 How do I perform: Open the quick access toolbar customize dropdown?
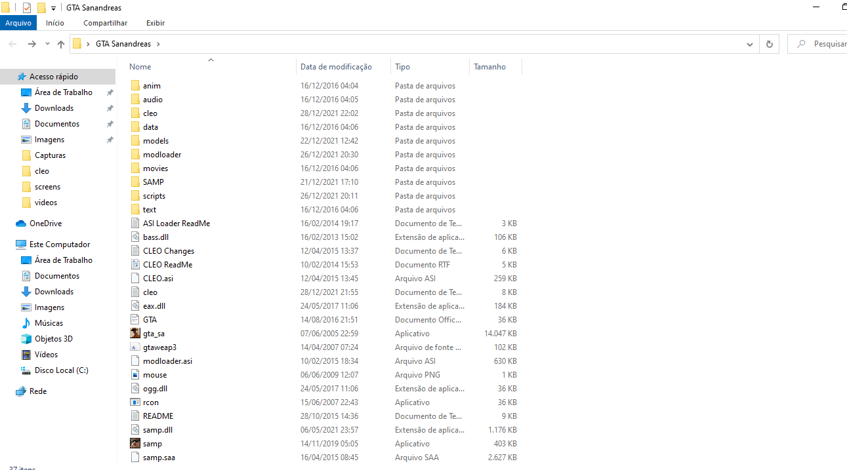[x=53, y=9]
